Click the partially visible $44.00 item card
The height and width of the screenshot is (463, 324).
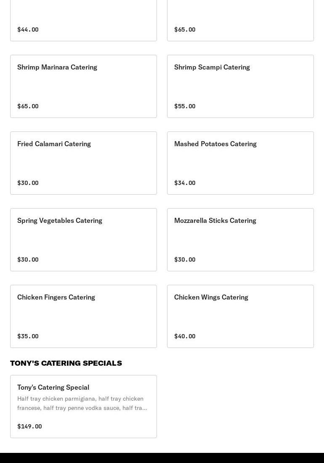(83, 21)
